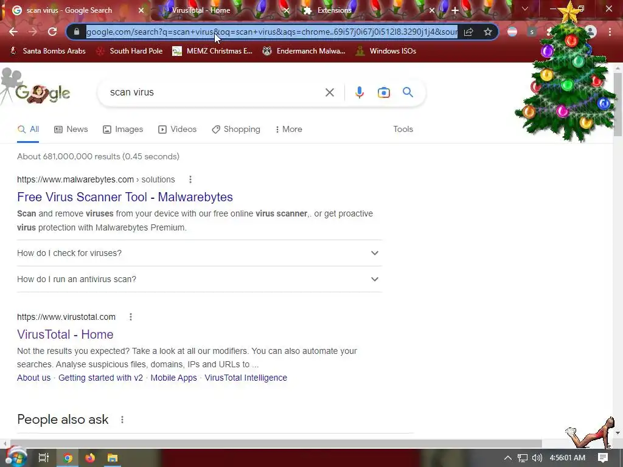Viewport: 623px width, 467px height.
Task: Switch to News results
Action: pos(71,130)
